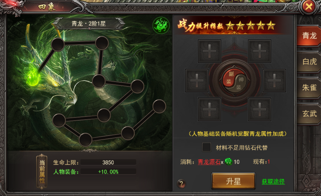Add equipment in top-left plus slot
The image size is (321, 196).
click(x=209, y=51)
